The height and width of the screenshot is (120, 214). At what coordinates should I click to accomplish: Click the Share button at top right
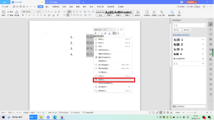tap(190, 7)
